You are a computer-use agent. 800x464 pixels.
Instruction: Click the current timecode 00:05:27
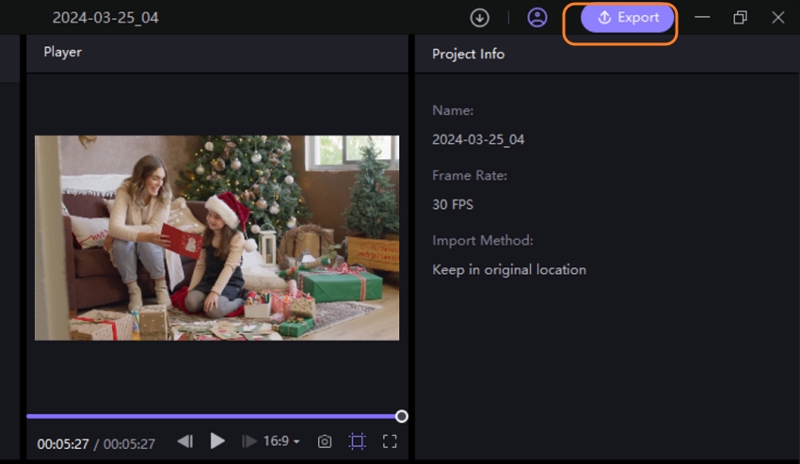(63, 444)
